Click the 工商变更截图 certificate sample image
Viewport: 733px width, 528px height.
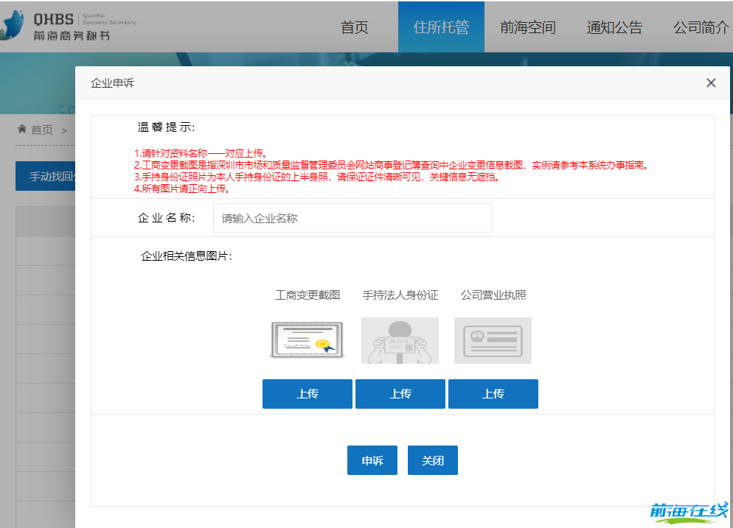[x=307, y=340]
